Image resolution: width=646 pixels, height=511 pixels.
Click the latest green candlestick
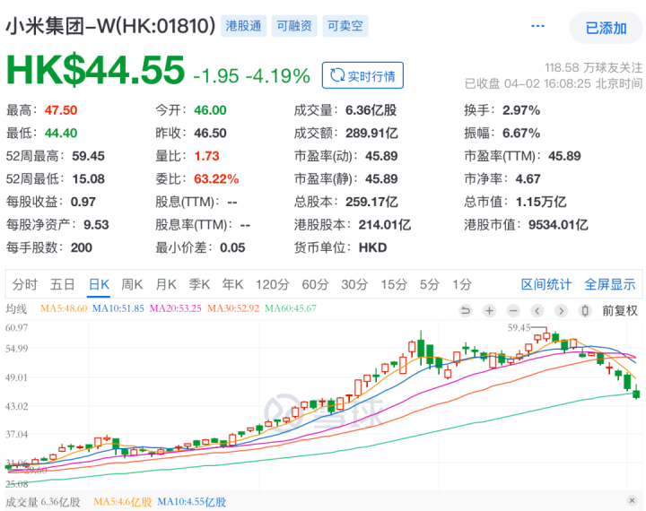pos(636,391)
